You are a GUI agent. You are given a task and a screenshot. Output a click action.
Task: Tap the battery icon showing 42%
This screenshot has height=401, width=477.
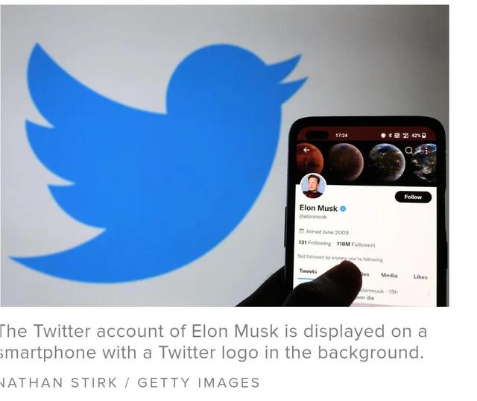(424, 136)
